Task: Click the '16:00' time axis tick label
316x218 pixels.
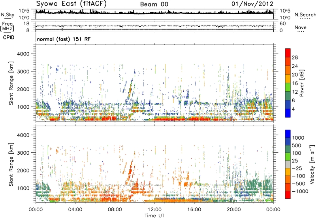Action: 194,210
